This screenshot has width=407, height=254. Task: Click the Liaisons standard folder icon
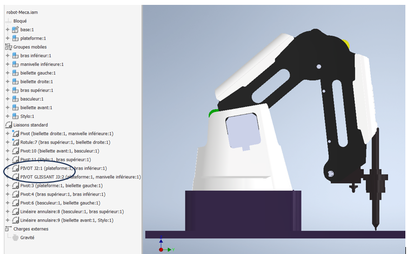[9, 125]
